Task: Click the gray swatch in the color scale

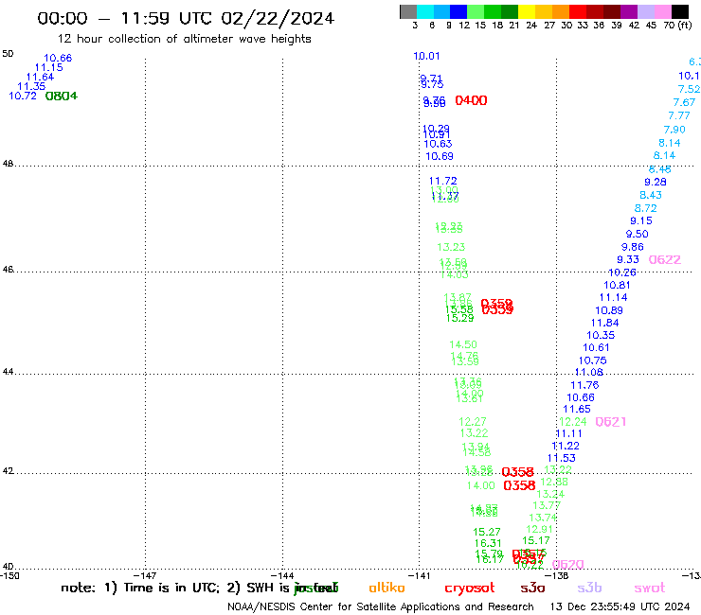Action: pos(408,11)
